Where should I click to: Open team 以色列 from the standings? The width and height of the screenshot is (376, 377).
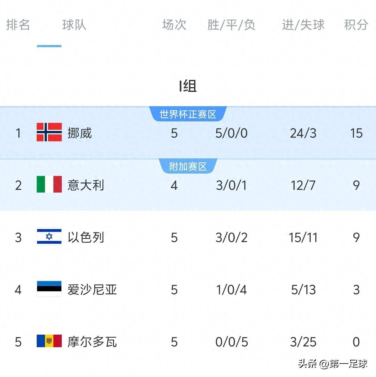[x=86, y=237]
